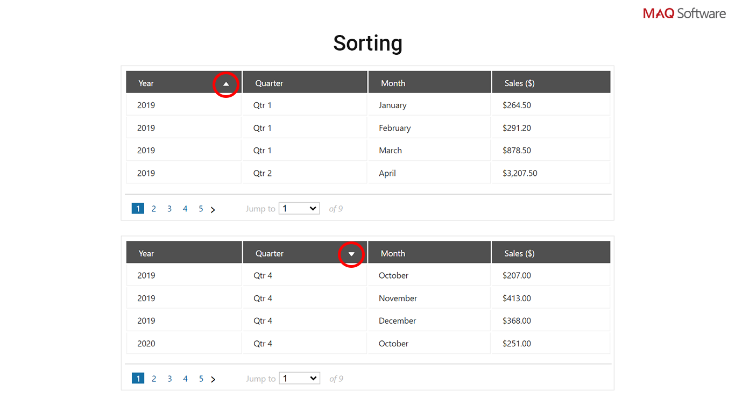Go to page 5 in top table
Viewport: 735px width, 413px height.
[x=201, y=209]
